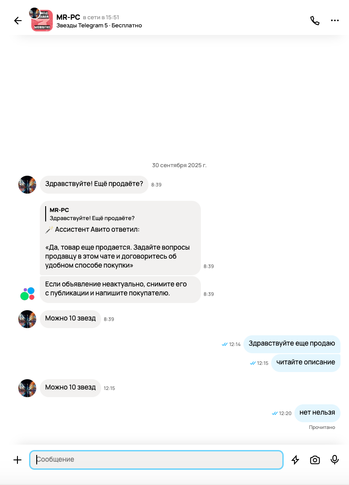Click the first 'Можно 10 звезд' message at 8:39
Viewport: 349px width, 485px height.
pyautogui.click(x=70, y=319)
